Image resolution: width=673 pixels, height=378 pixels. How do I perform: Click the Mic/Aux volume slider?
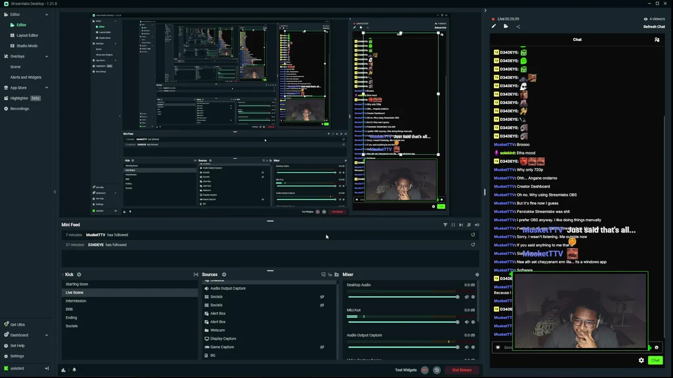coord(403,322)
